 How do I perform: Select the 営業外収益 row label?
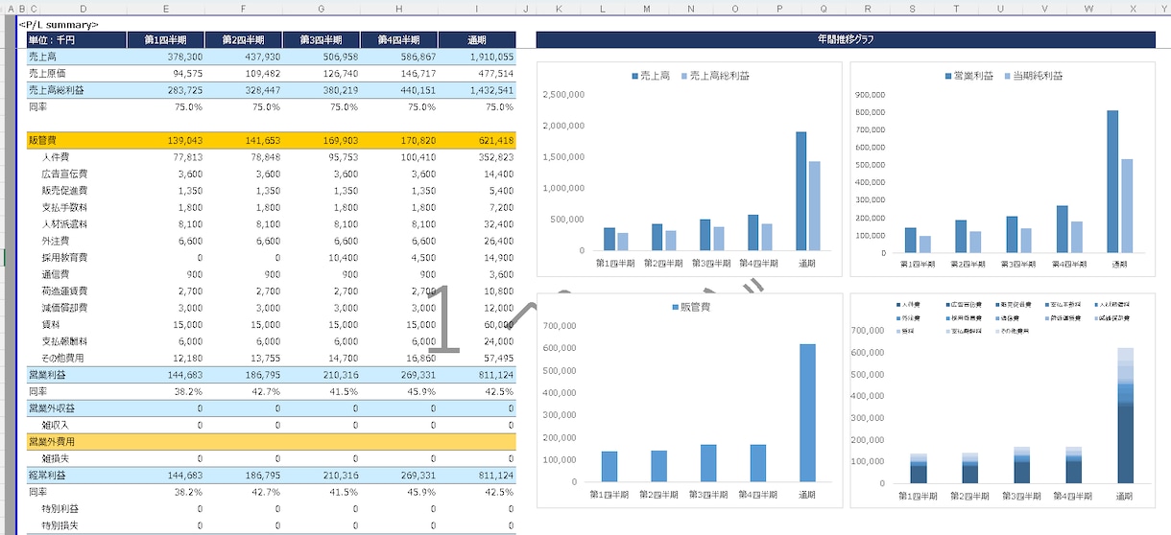click(x=52, y=407)
